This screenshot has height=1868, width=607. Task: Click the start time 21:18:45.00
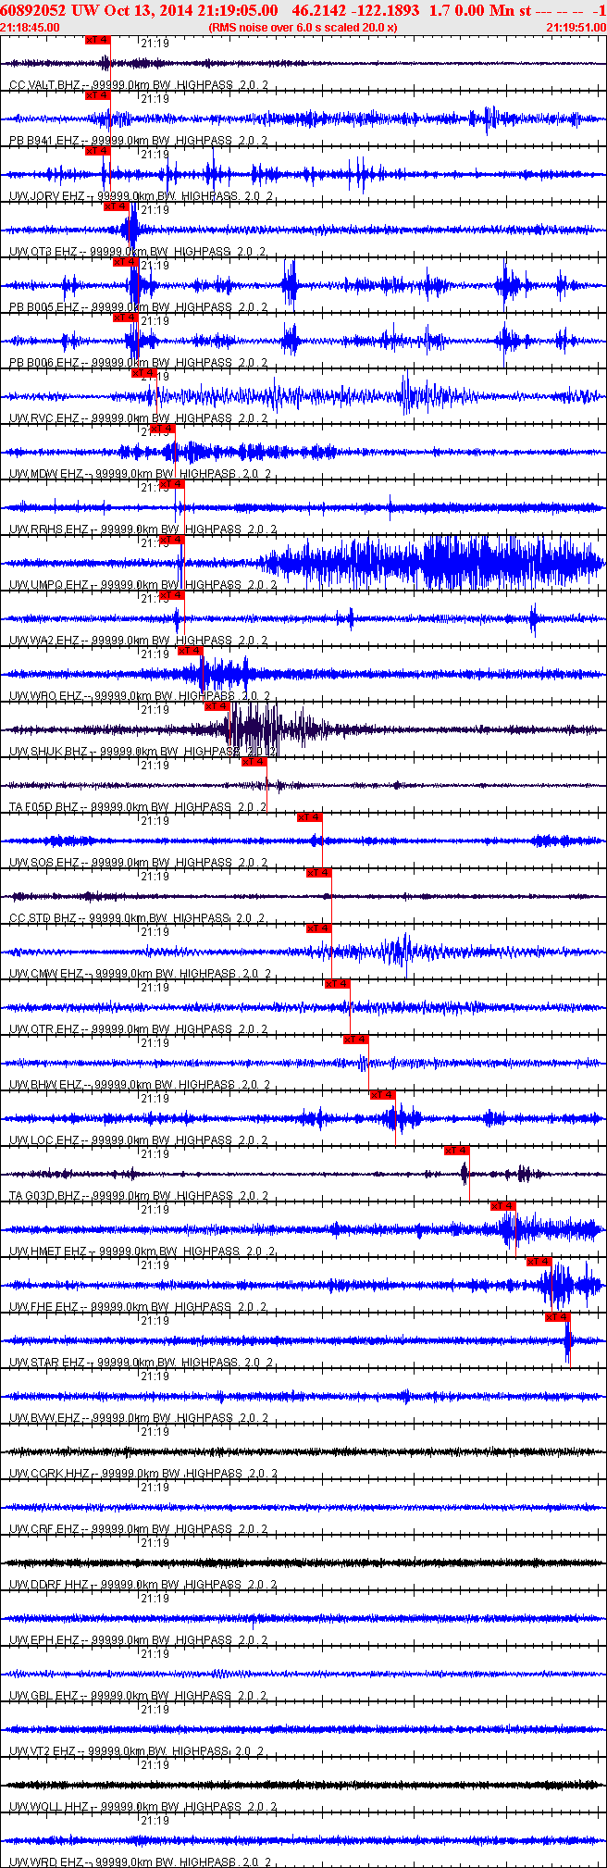(x=31, y=27)
